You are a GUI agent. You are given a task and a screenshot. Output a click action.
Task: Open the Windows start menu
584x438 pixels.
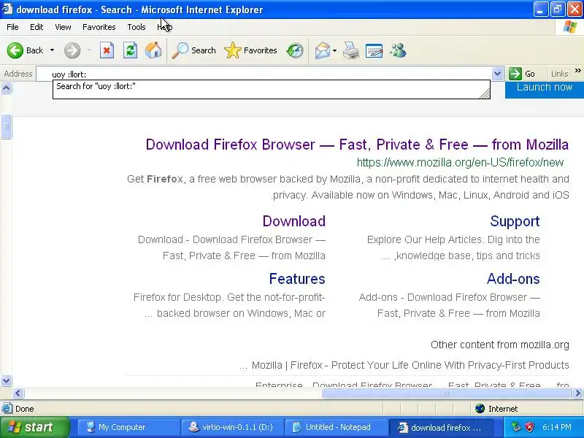(x=34, y=427)
